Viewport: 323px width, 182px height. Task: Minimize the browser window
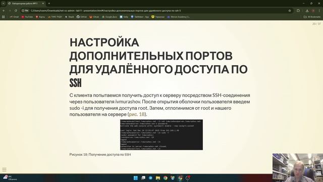[x=304, y=4]
